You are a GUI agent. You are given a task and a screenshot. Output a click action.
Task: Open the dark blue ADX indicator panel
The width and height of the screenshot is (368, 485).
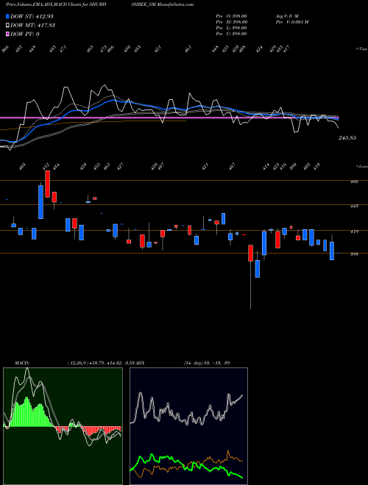(188, 426)
